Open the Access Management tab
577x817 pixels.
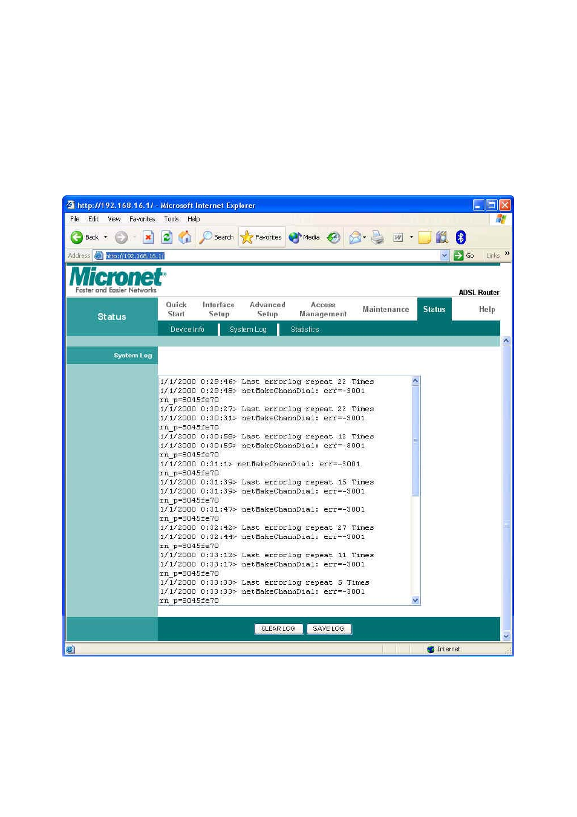click(x=323, y=309)
